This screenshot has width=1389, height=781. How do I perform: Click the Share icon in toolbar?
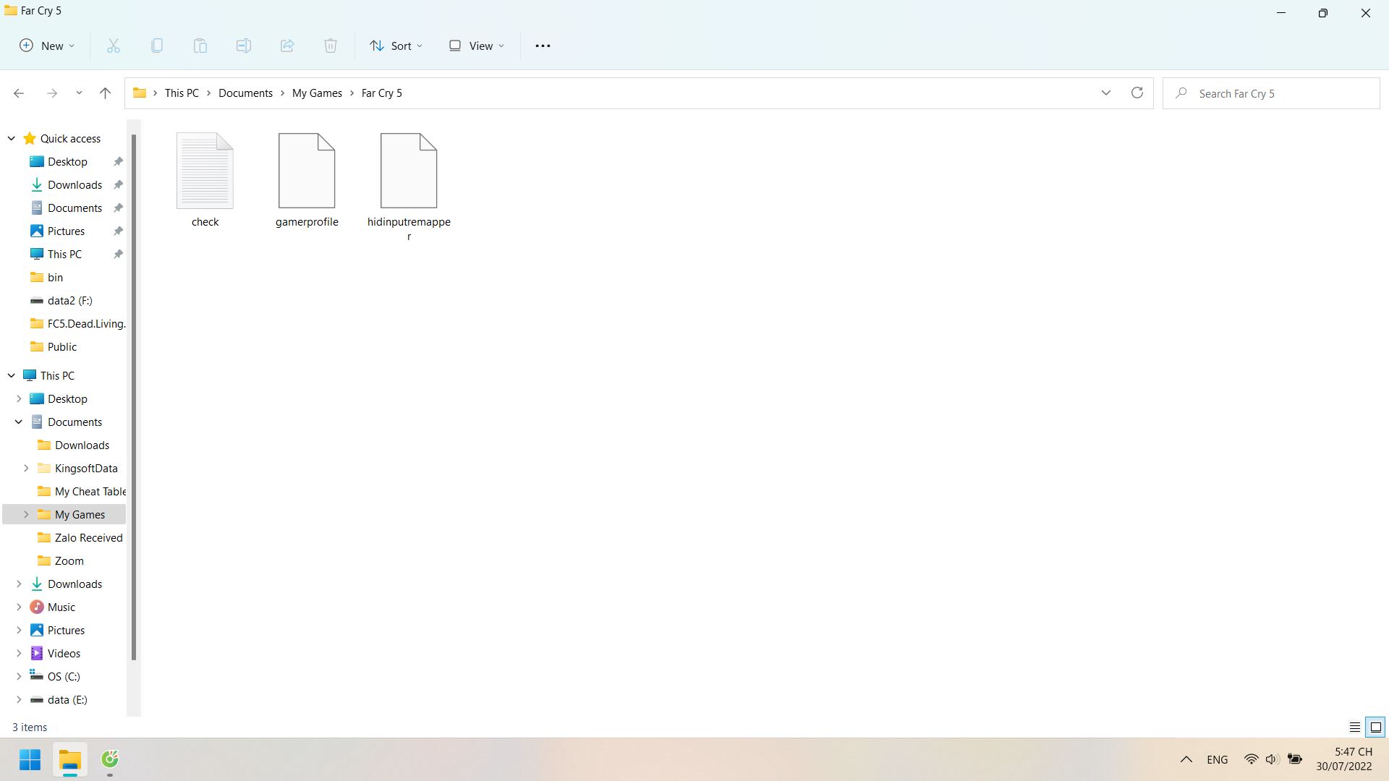[x=287, y=46]
